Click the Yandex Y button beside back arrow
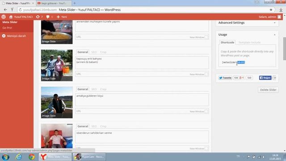 (x=12, y=10)
